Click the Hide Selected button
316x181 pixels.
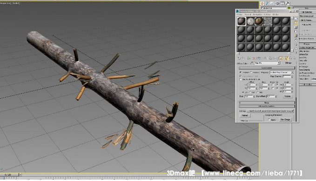(307, 12)
